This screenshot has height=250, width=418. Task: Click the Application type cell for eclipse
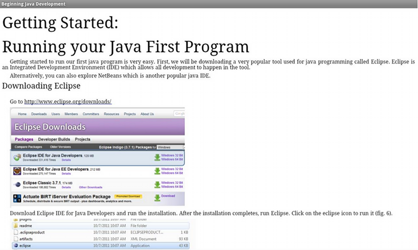point(140,245)
